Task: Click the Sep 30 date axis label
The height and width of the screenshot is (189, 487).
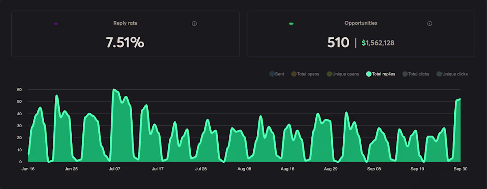Action: point(460,169)
